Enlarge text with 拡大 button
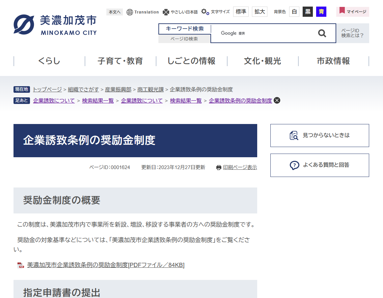 (x=260, y=12)
